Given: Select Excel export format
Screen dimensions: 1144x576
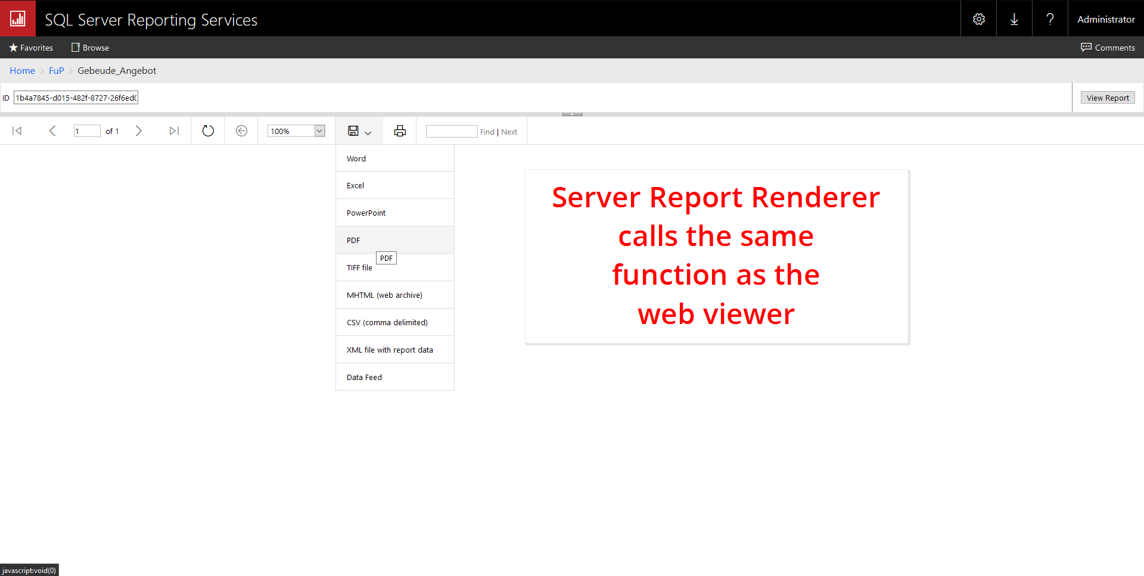Looking at the screenshot, I should (x=355, y=185).
